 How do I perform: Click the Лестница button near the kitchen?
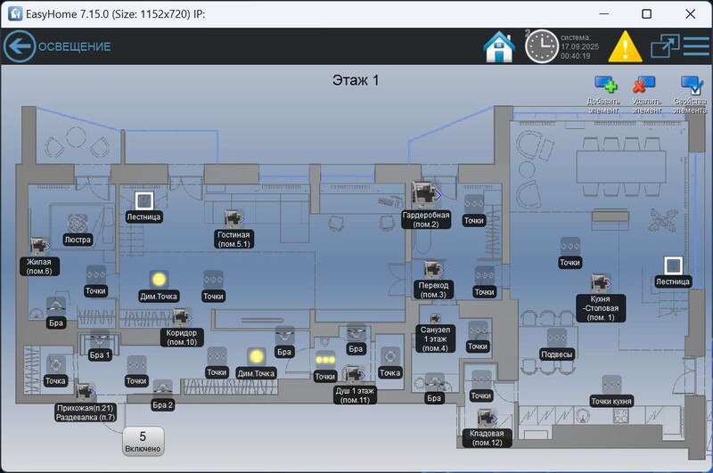[673, 265]
